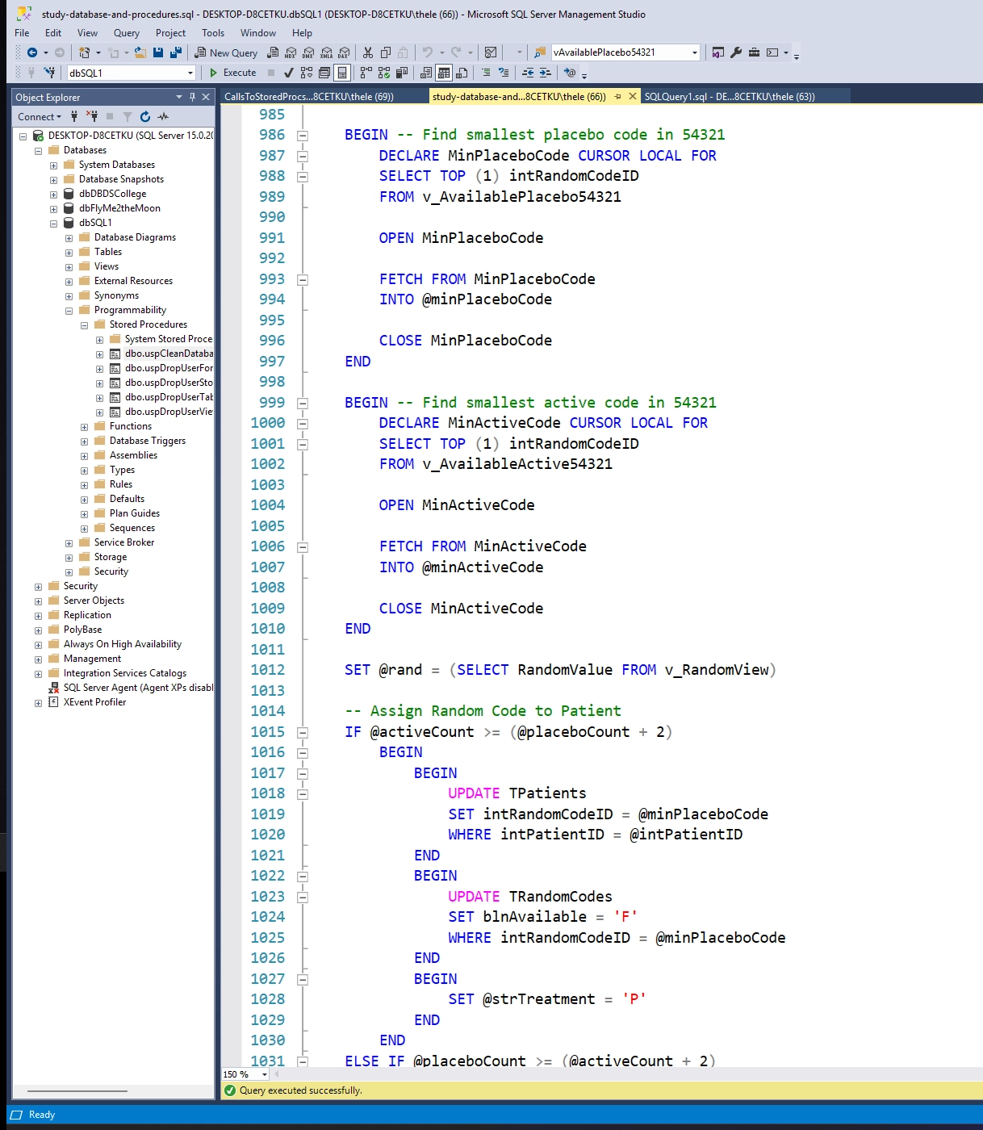This screenshot has width=983, height=1130.
Task: Refresh the Object Explorer tree
Action: click(145, 116)
